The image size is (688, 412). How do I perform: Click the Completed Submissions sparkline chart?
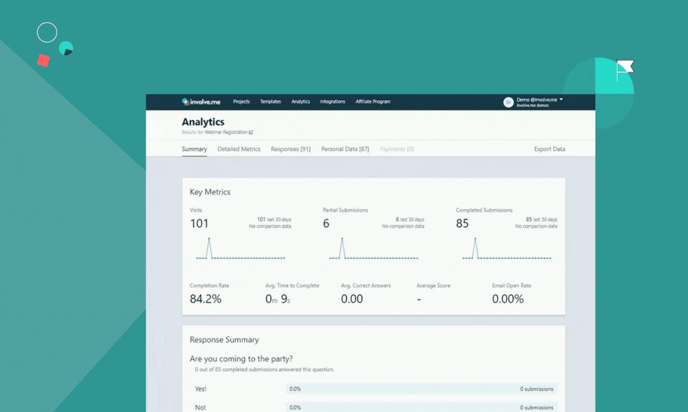pos(507,249)
